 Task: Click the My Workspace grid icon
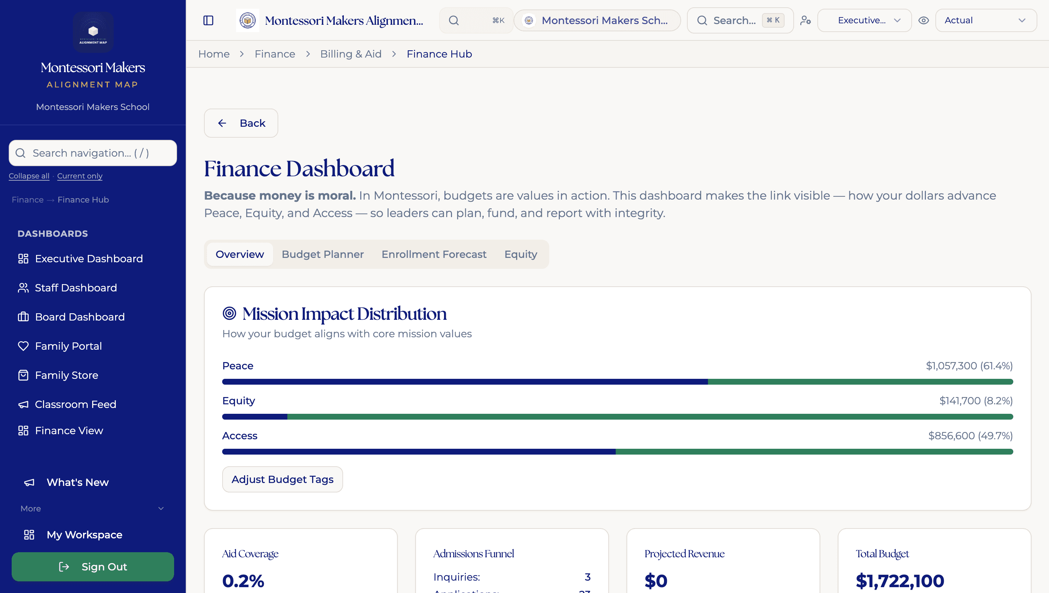29,535
